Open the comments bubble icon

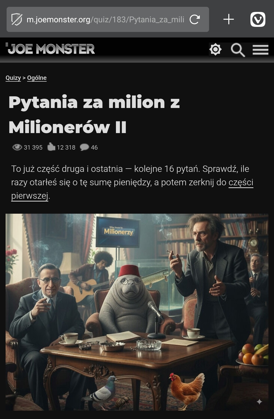(84, 147)
